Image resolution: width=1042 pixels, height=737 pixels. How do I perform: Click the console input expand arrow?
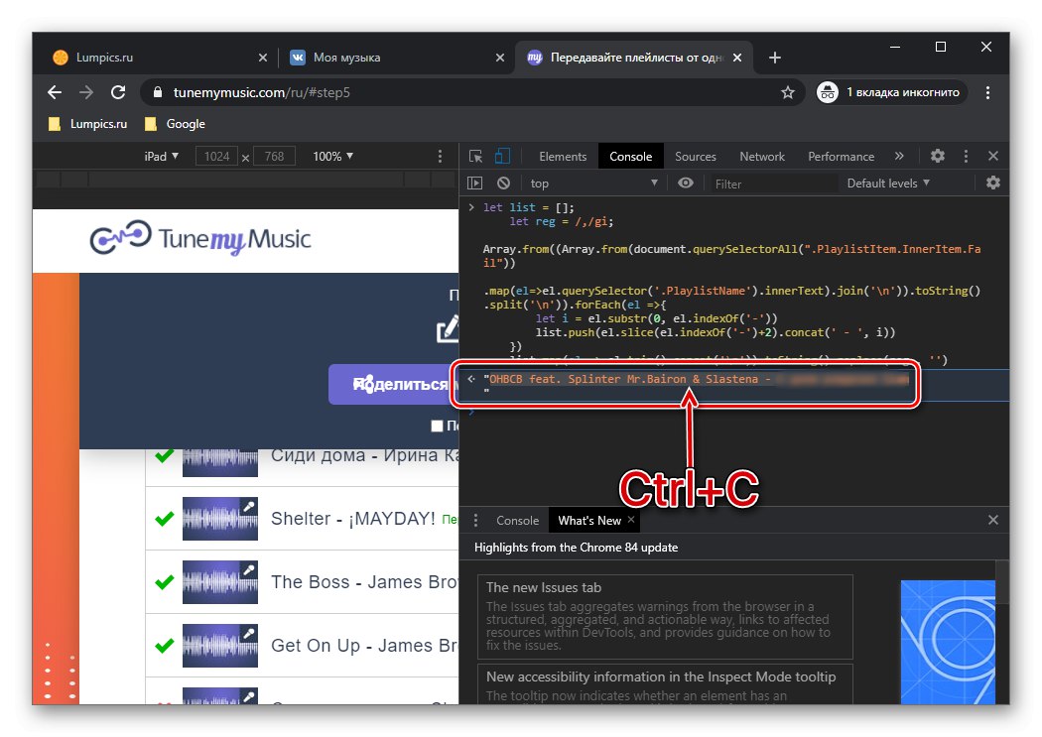(x=471, y=208)
